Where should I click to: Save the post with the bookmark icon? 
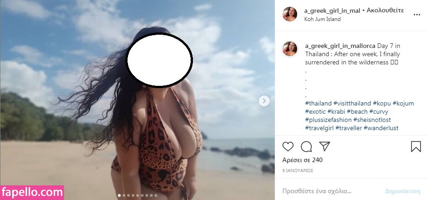[416, 147]
